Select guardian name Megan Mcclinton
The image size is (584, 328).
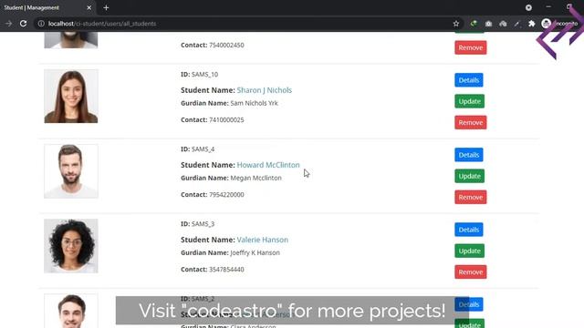click(255, 178)
